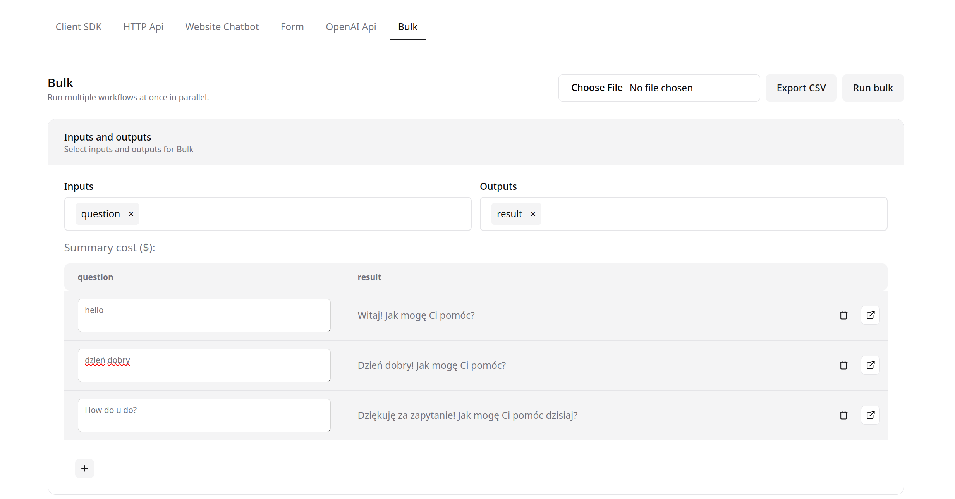Click the external link icon for 'dzień dobry' row

pyautogui.click(x=870, y=365)
